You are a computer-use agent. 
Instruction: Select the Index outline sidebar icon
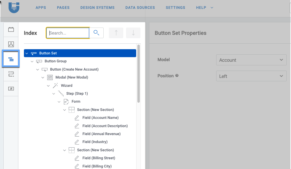[11, 59]
